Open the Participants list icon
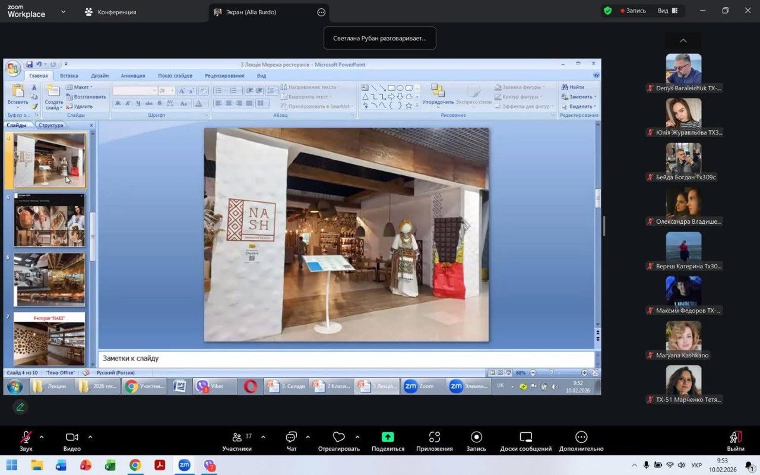 tap(237, 438)
